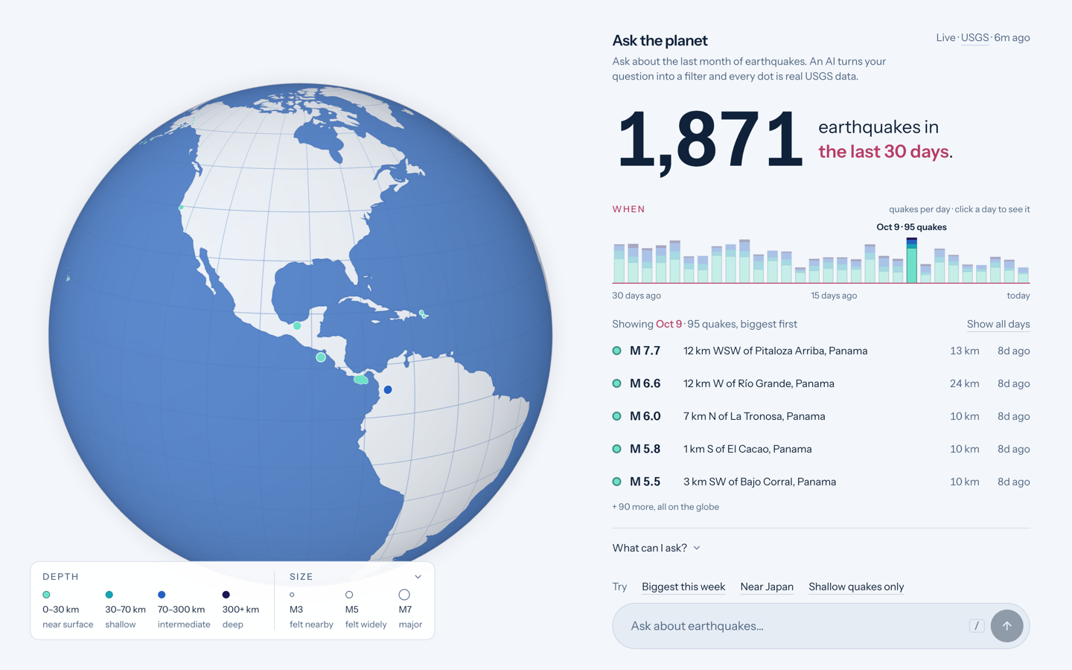Image resolution: width=1072 pixels, height=670 pixels.
Task: Click the quake dot on California's coast
Action: click(181, 208)
